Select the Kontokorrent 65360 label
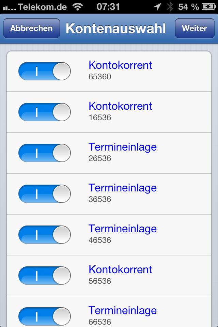The image size is (218, 327). [x=120, y=65]
